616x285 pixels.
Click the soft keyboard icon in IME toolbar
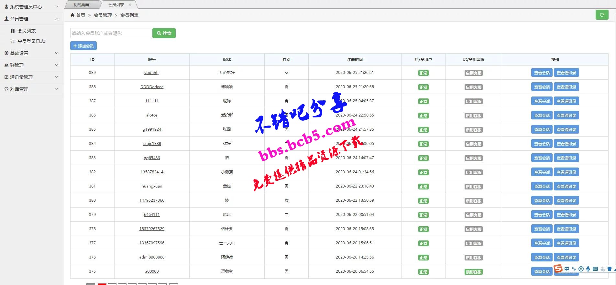pos(595,269)
